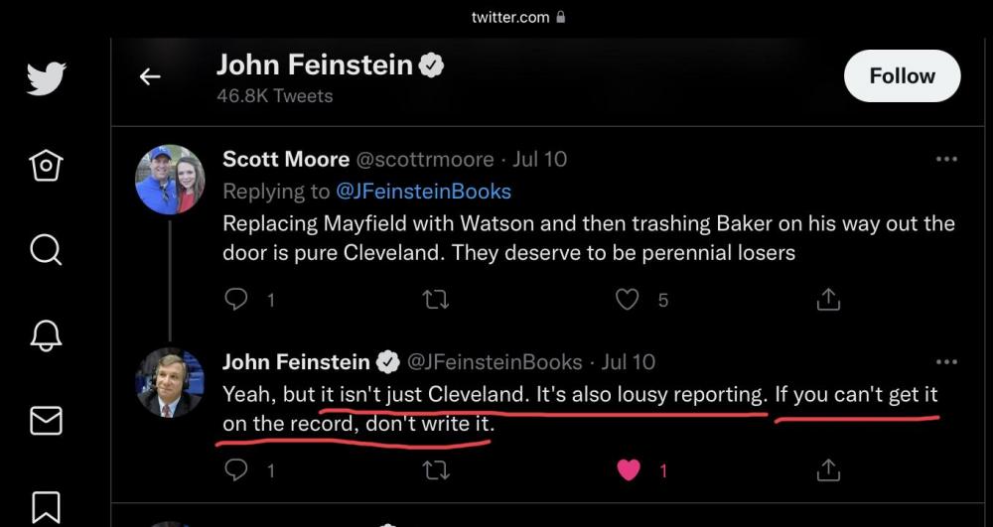Follow John Feinstein
This screenshot has width=993, height=527.
(x=902, y=76)
